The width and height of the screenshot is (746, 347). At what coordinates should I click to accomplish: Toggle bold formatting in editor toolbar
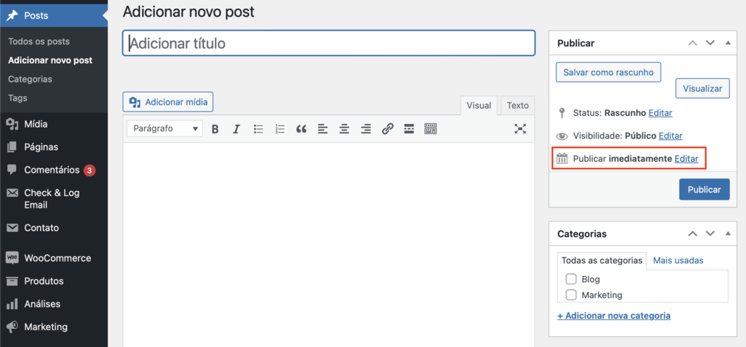click(x=215, y=128)
